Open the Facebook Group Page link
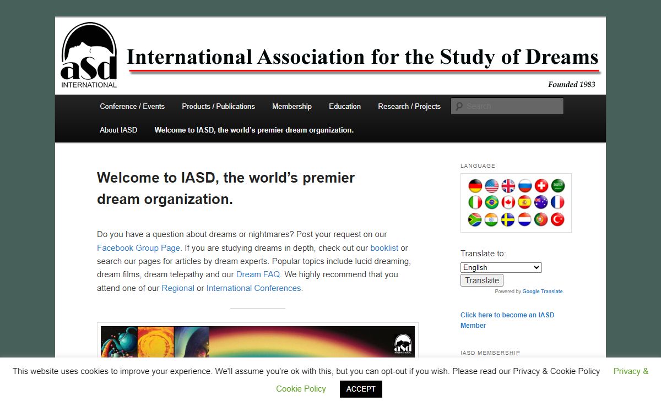This screenshot has width=661, height=407. click(x=138, y=248)
